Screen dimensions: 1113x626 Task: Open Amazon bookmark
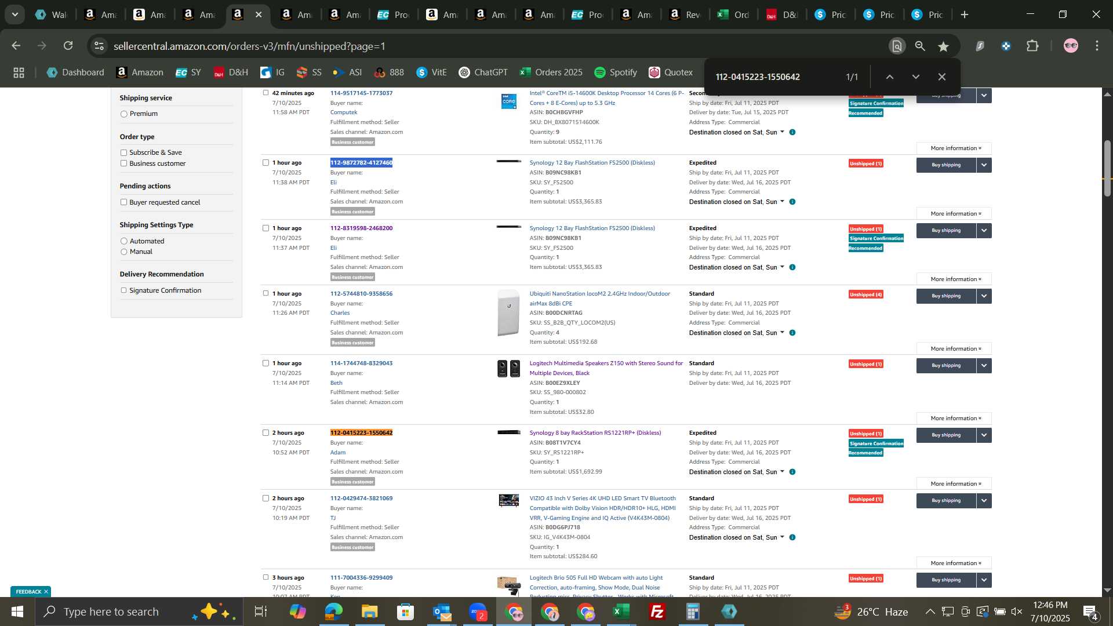140,72
